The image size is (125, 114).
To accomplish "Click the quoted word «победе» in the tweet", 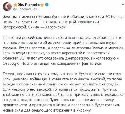I will tap(111, 84).
